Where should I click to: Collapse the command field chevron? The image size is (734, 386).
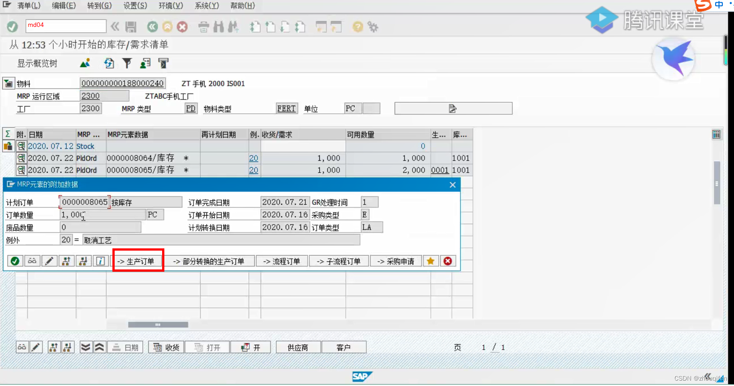click(115, 27)
